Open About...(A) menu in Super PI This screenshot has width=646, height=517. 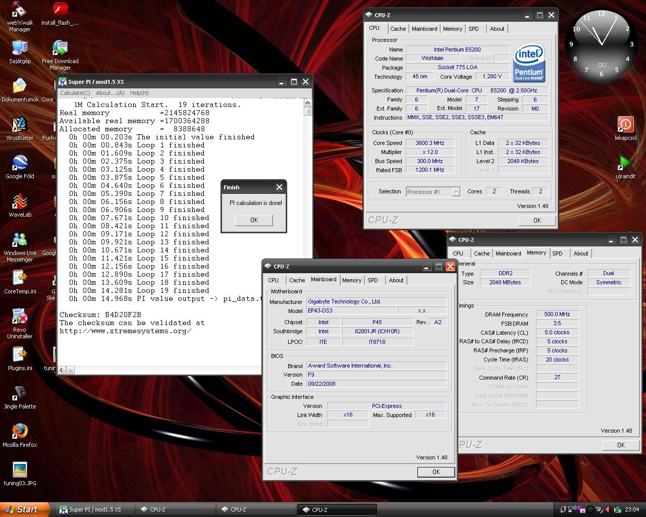110,93
